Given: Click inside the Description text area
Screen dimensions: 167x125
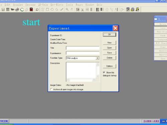Looking at the screenshot, I should (81, 70).
